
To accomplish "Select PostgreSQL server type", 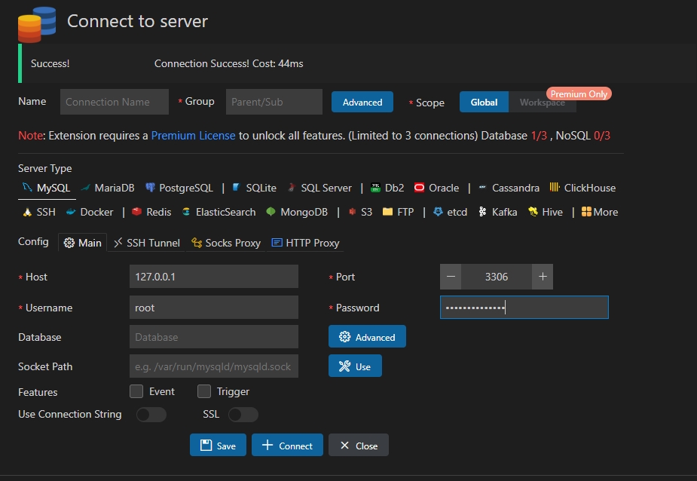I will click(179, 188).
